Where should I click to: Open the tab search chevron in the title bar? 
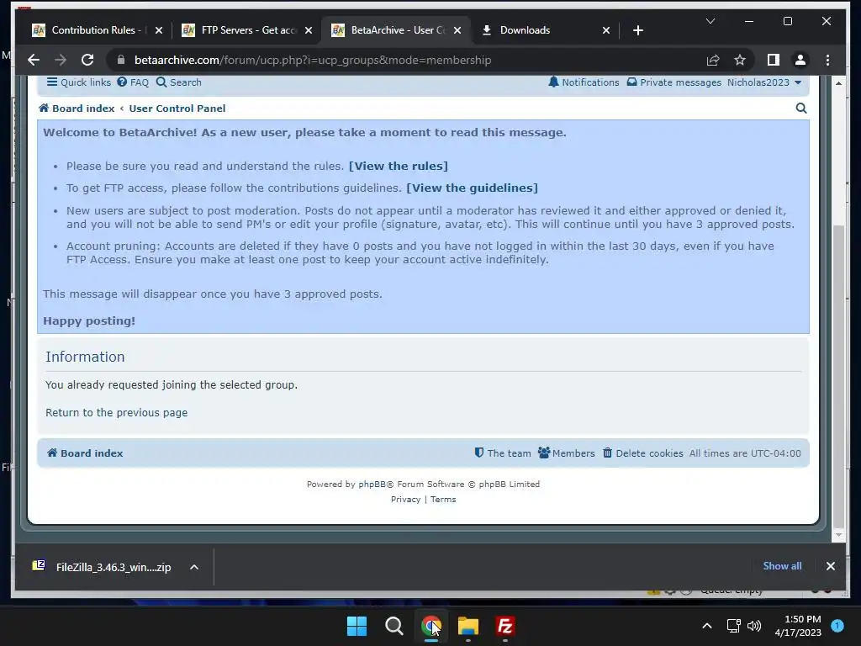[710, 21]
